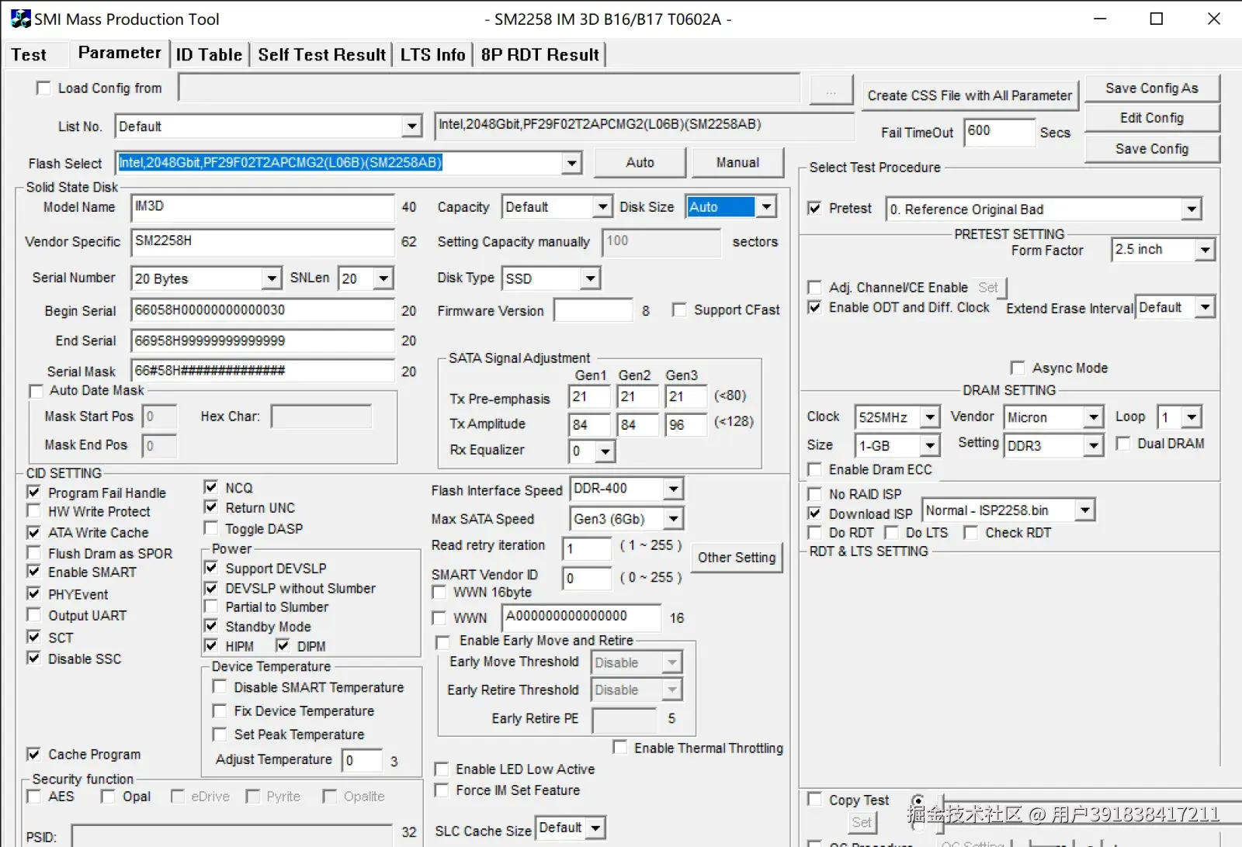1242x847 pixels.
Task: Open the Other Setting dialog button
Action: tap(736, 558)
